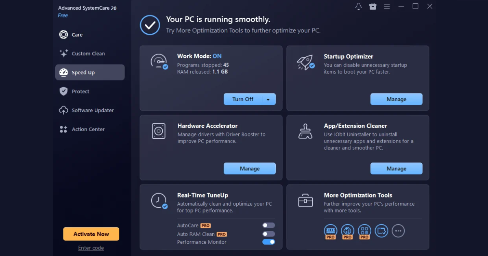488x256 pixels.
Task: Click the "Work Mode: ON" title
Action: (x=199, y=56)
